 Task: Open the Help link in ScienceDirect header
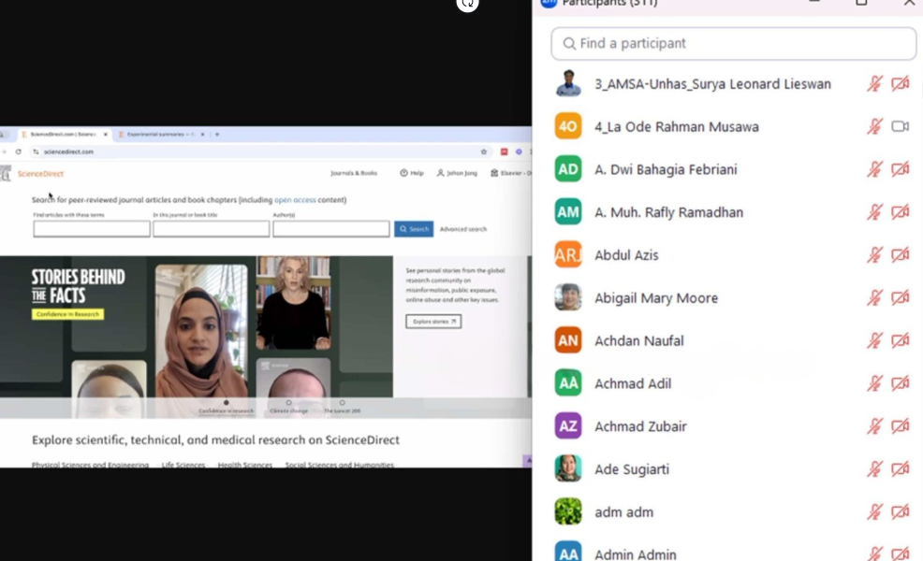(x=412, y=173)
